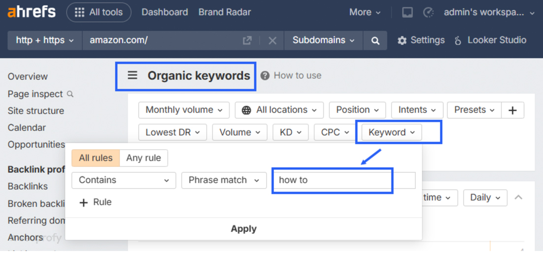Click the plus button beside Presets
543x254 pixels.
[x=513, y=110]
